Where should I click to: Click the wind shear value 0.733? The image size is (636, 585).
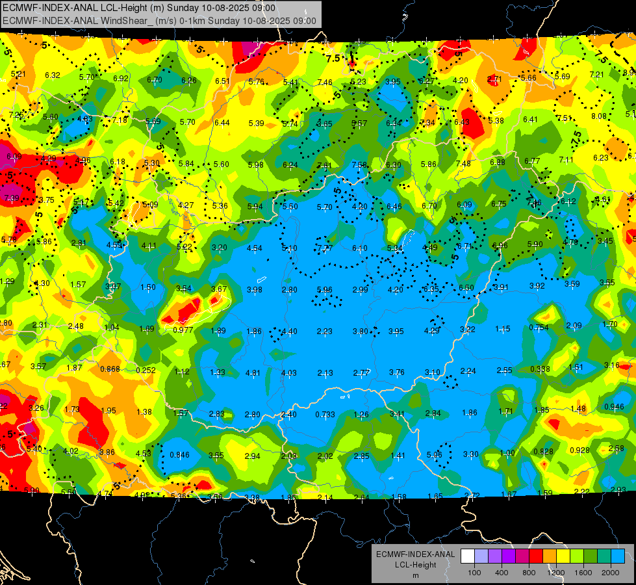325,414
